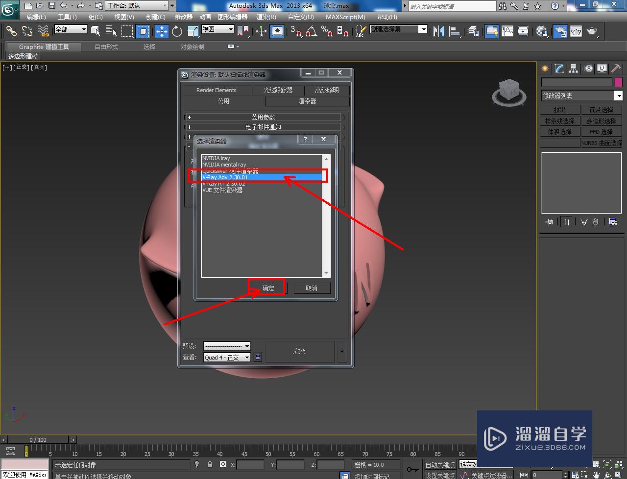Open the 创建选择集 dropdown

[x=398, y=29]
